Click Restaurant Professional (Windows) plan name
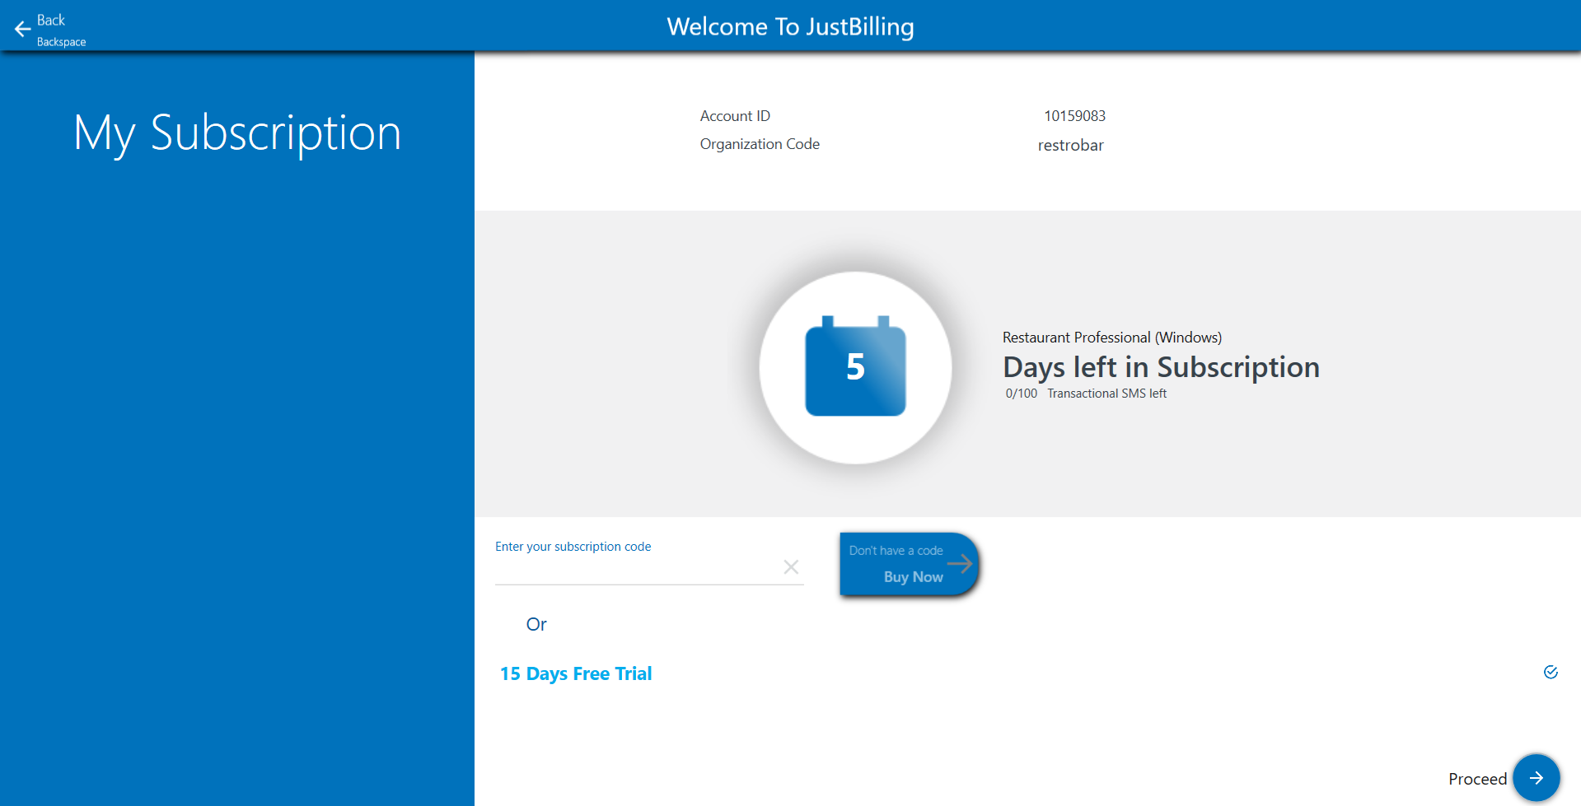 click(1111, 338)
